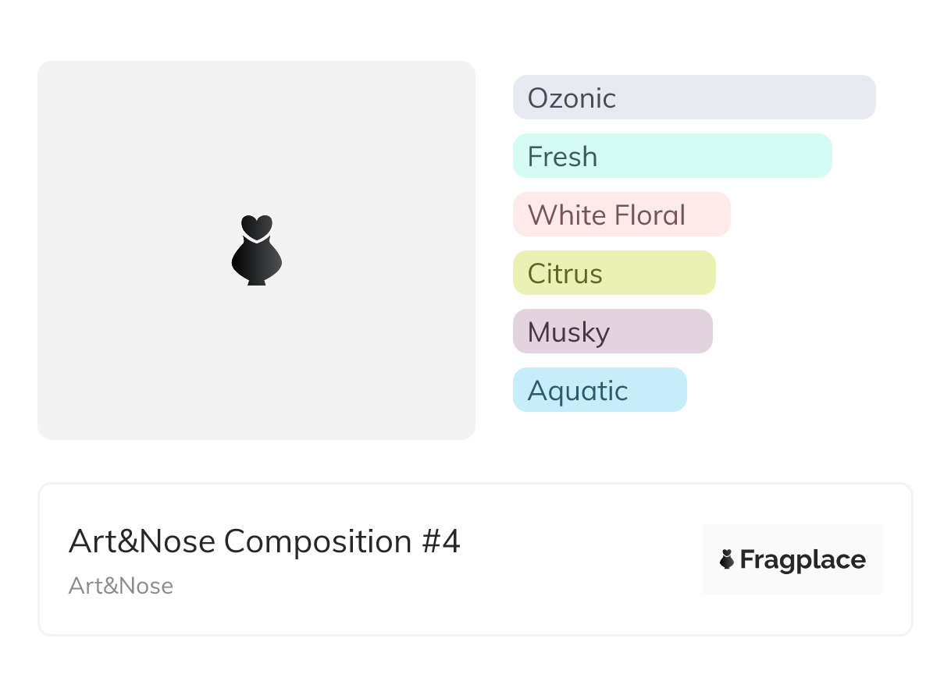The image size is (951, 674).
Task: Click the word "Fresh" label
Action: (x=562, y=157)
